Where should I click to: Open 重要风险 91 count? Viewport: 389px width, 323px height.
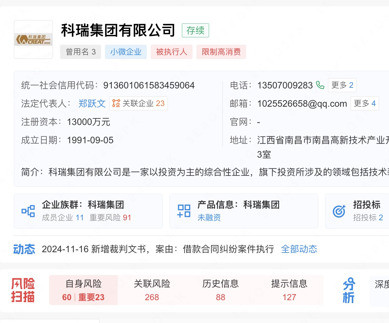(110, 218)
